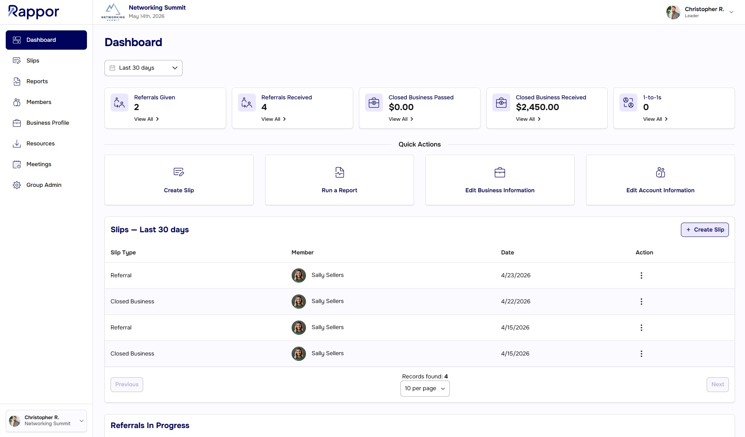The image size is (745, 437).
Task: Open Members from the sidebar
Action: point(46,102)
